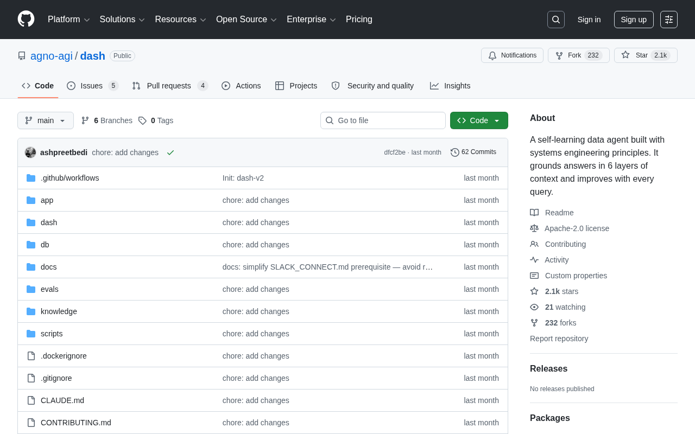Focus the Go to file field
Viewport: 695px width, 434px height.
click(x=383, y=120)
